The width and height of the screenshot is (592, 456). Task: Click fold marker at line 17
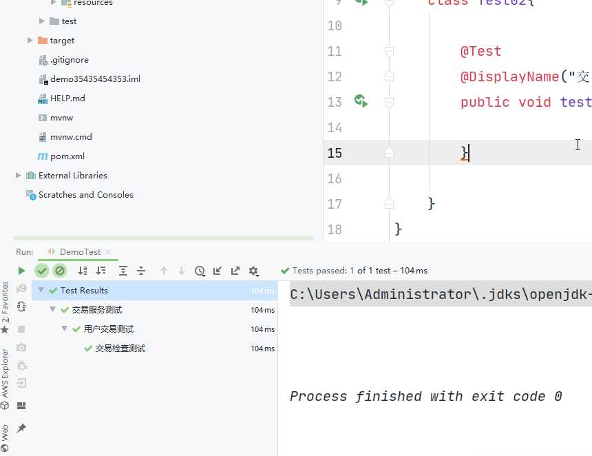389,204
